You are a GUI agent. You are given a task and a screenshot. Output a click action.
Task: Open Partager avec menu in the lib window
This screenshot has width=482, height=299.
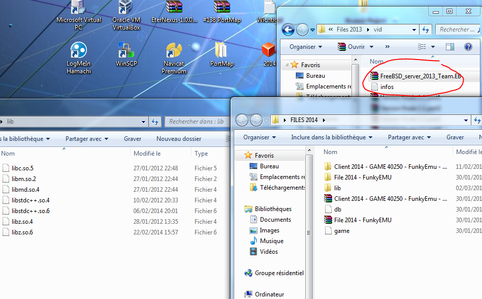87,139
